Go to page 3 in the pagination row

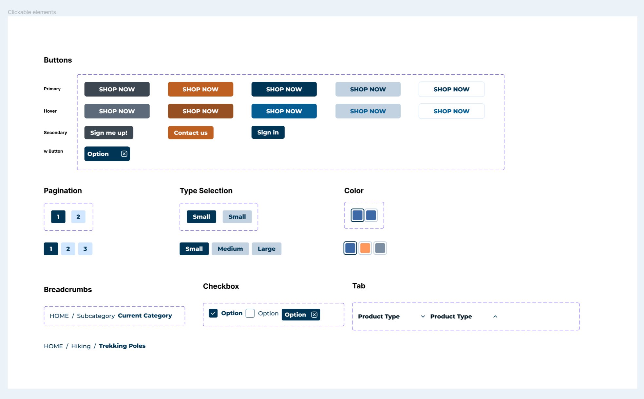pyautogui.click(x=85, y=249)
